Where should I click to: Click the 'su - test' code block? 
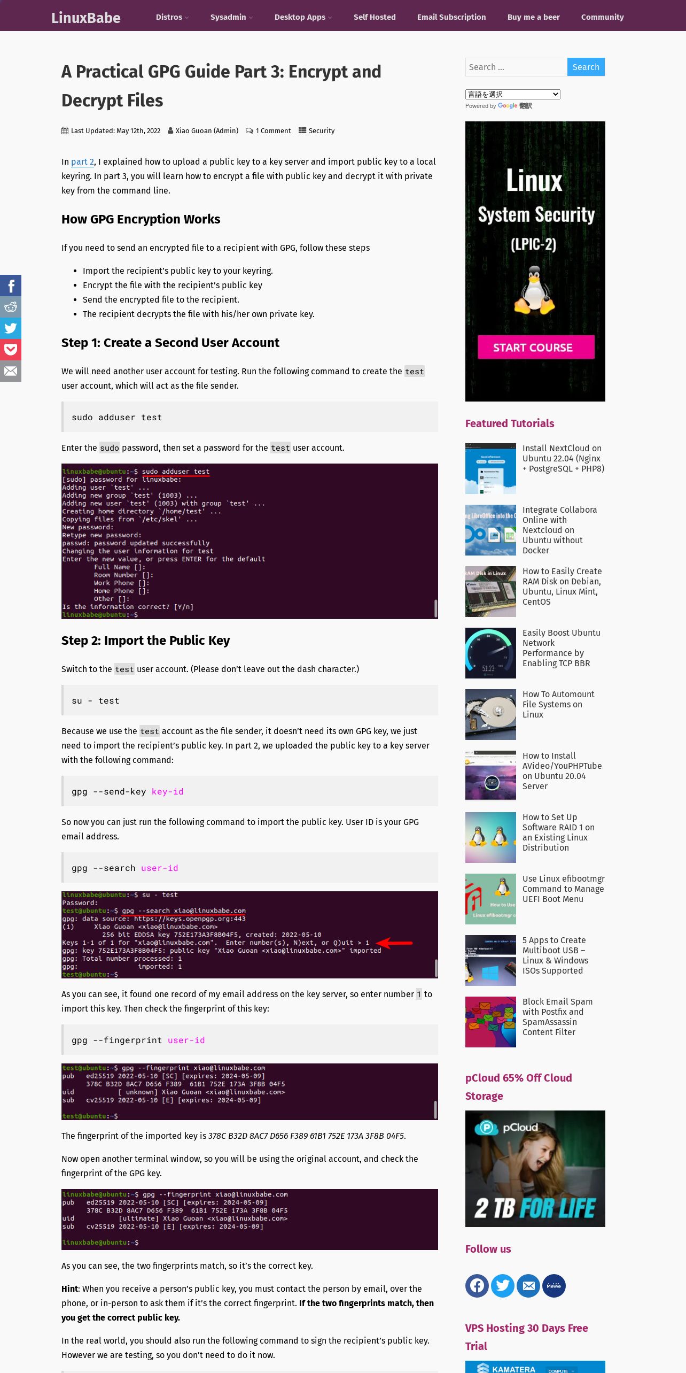click(250, 700)
